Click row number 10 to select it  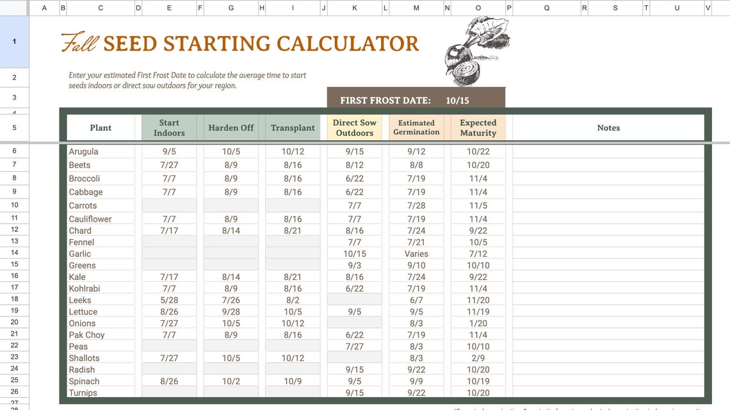(x=14, y=204)
